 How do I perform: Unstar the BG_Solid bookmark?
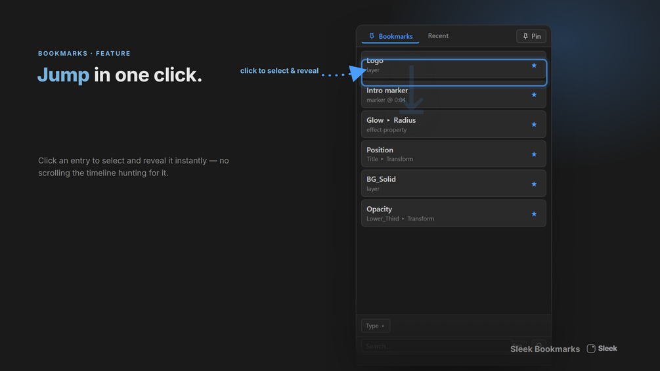pyautogui.click(x=534, y=185)
